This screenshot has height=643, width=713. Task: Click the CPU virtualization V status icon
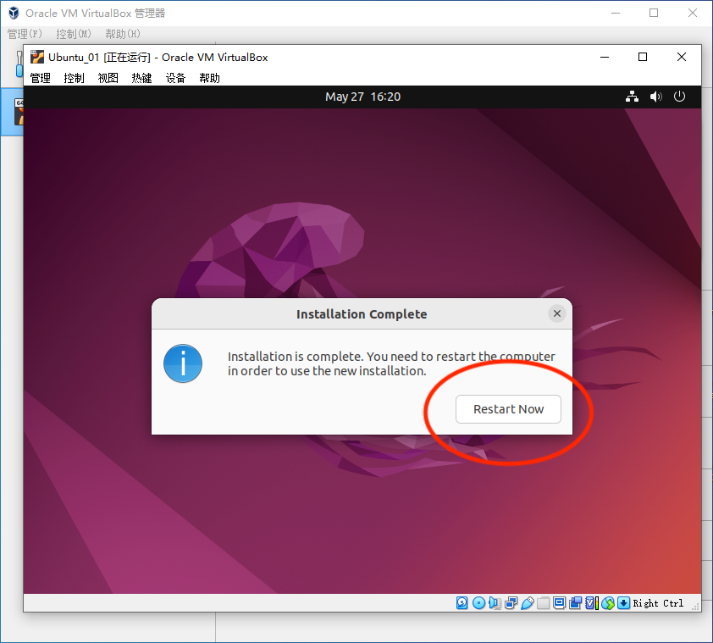[592, 603]
